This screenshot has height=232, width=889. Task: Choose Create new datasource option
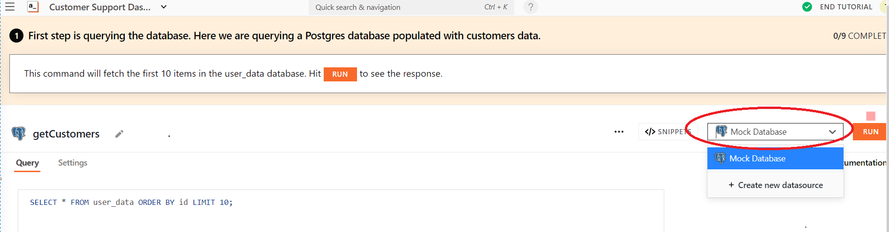pos(775,185)
